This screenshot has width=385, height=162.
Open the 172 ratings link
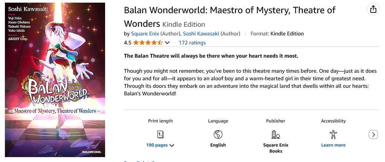192,43
